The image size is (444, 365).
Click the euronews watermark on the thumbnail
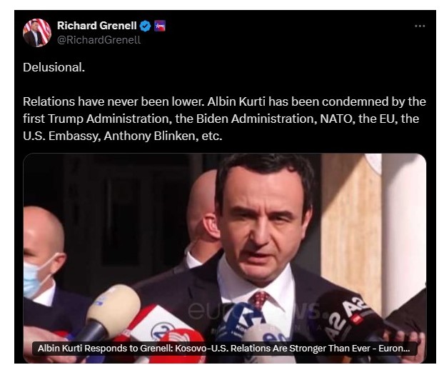tap(254, 311)
